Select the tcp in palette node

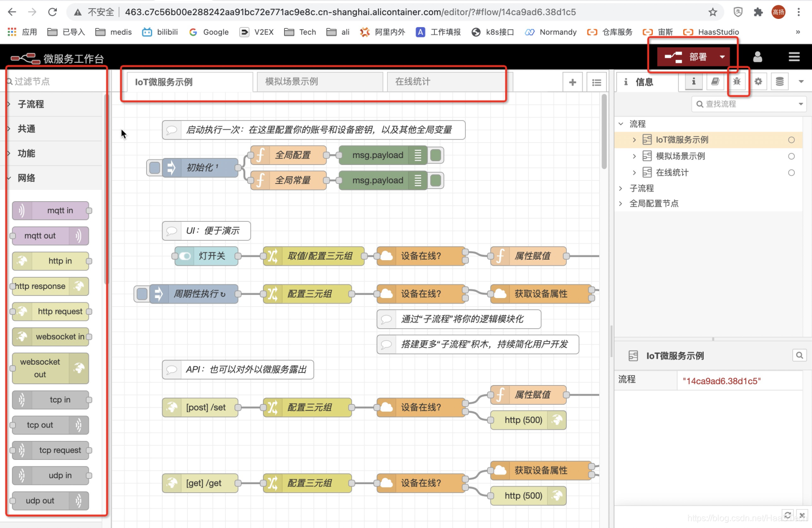pos(51,400)
